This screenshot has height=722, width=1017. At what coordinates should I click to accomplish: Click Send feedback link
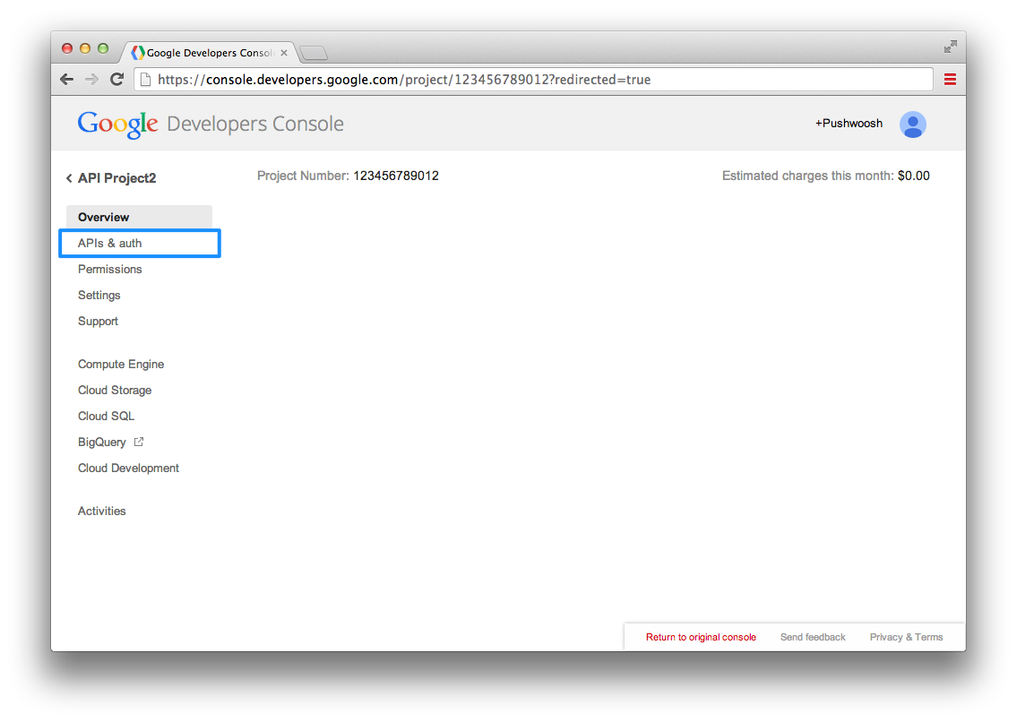tap(813, 637)
